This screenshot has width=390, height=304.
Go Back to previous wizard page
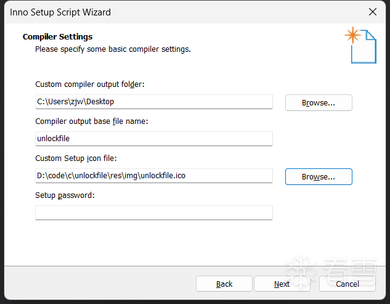[x=224, y=284]
